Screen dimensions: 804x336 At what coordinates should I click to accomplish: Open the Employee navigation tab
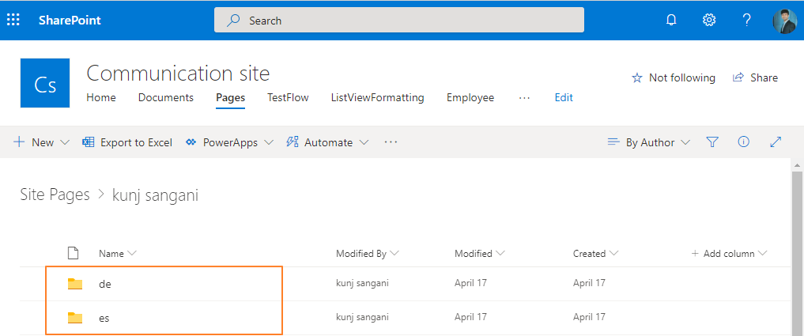pyautogui.click(x=470, y=97)
